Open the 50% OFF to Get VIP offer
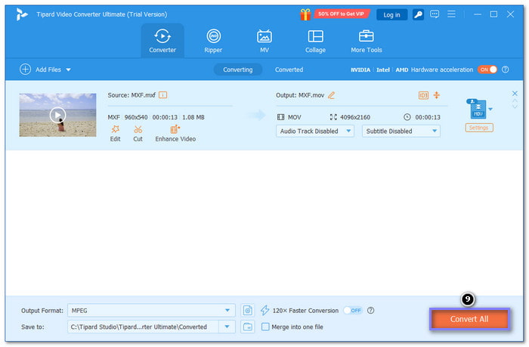 pos(341,14)
